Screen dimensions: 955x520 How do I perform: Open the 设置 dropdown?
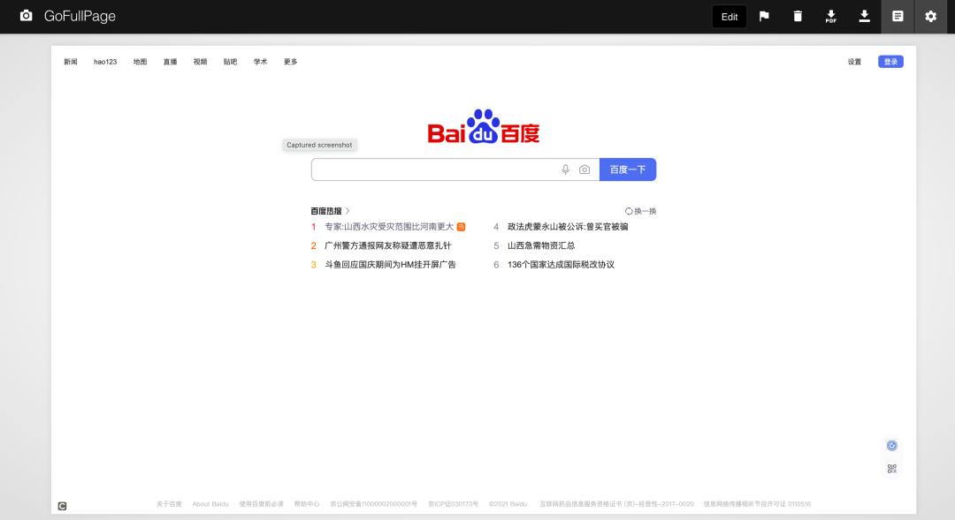pos(854,62)
